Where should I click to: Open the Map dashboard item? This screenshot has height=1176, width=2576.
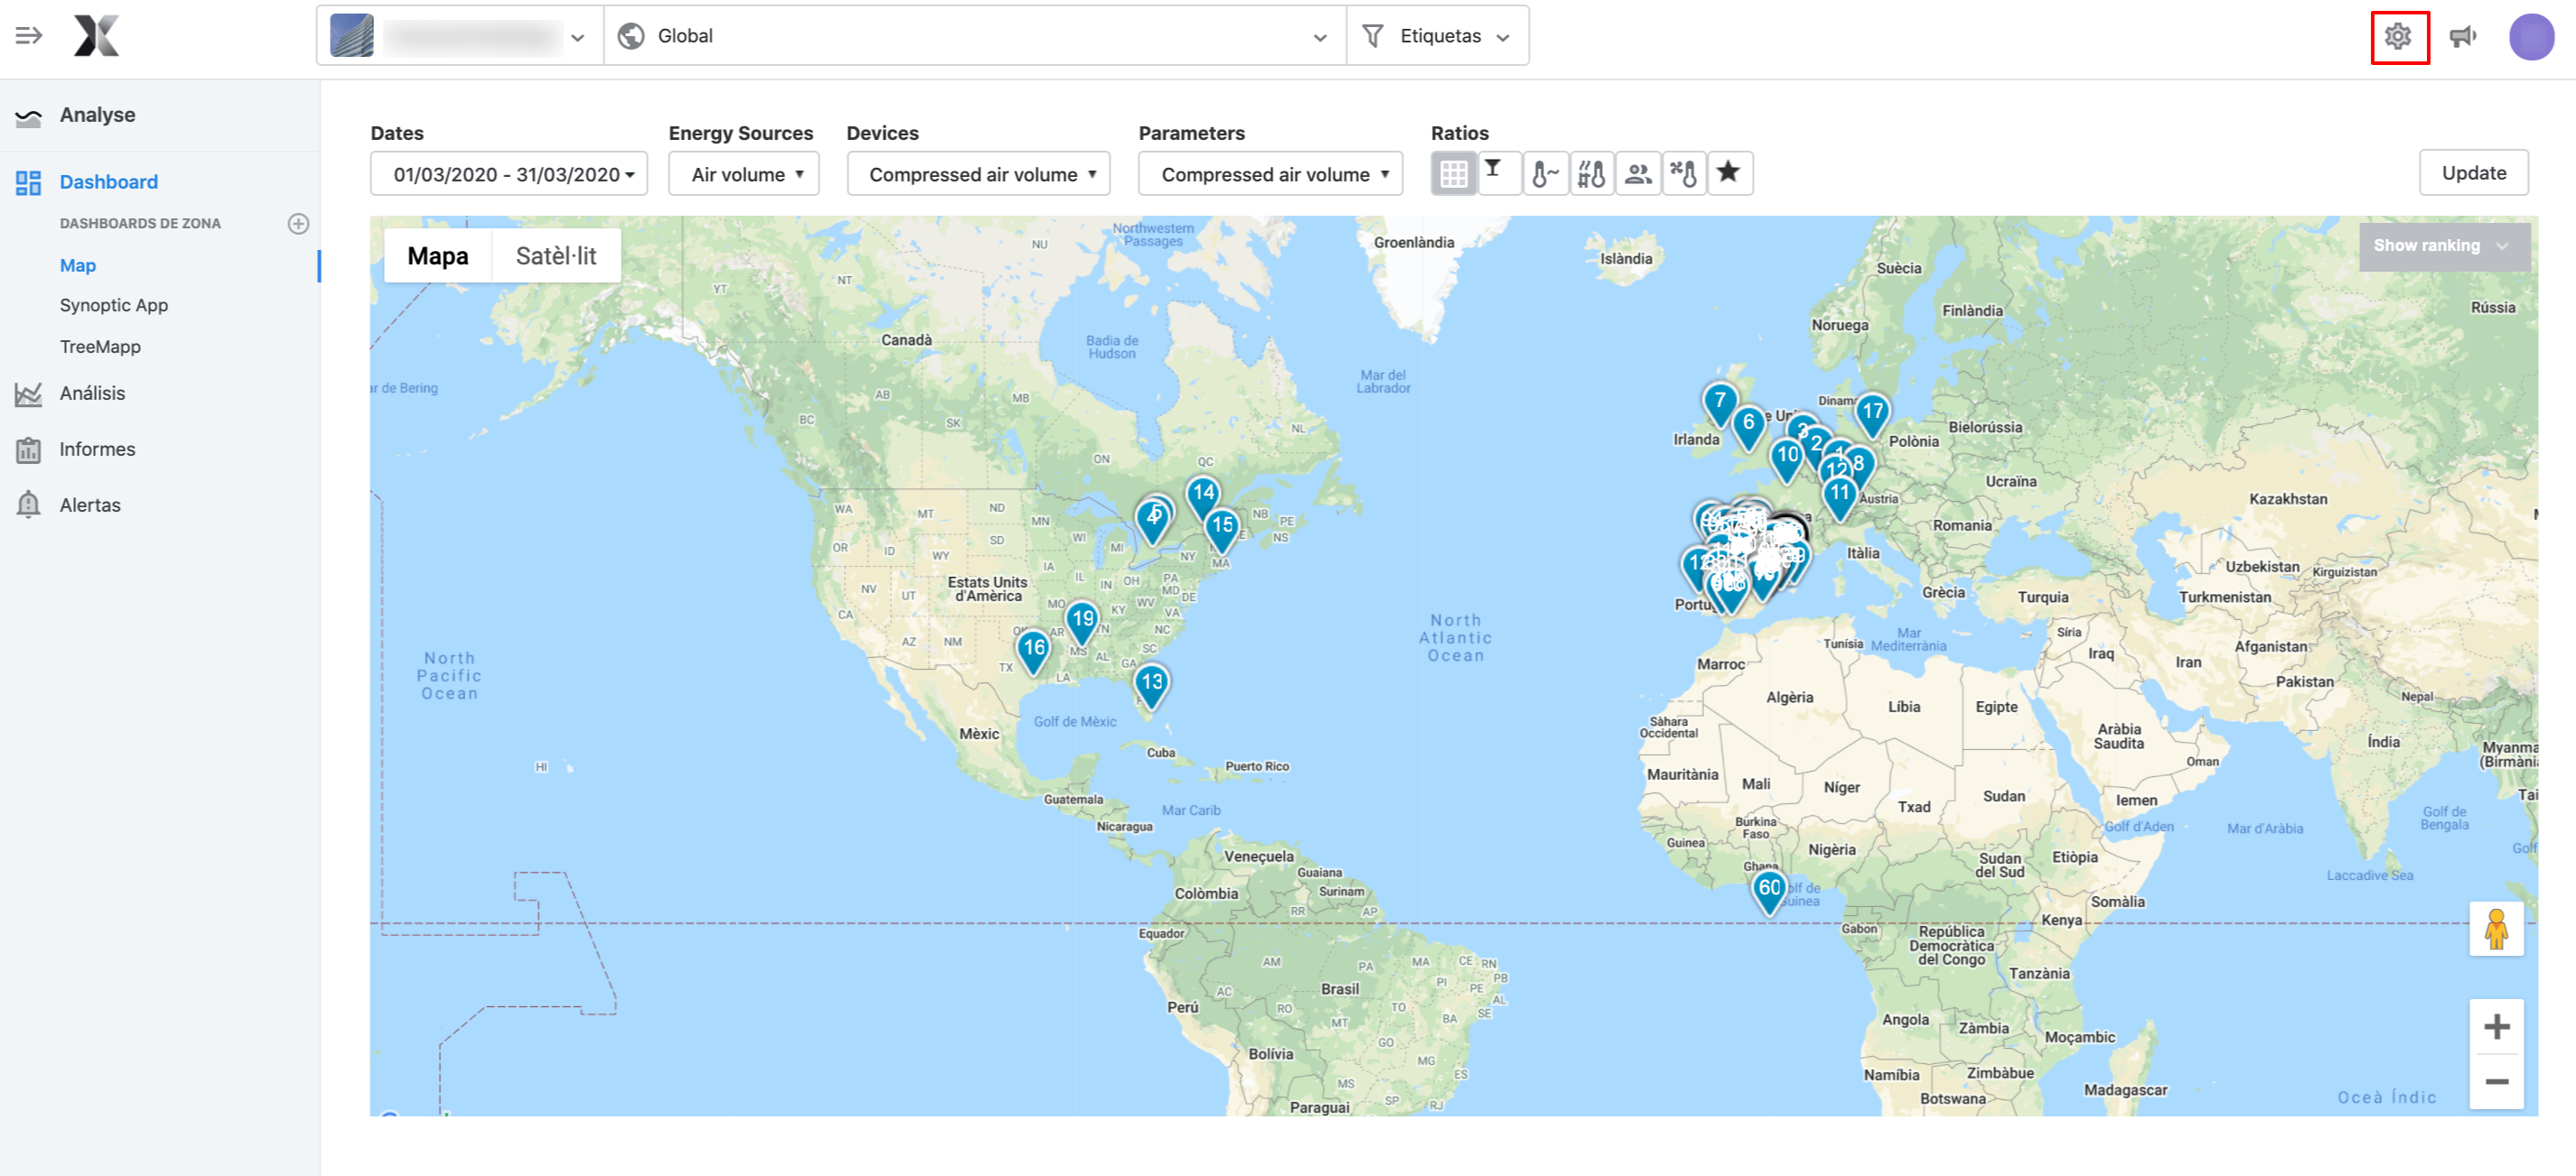(78, 265)
